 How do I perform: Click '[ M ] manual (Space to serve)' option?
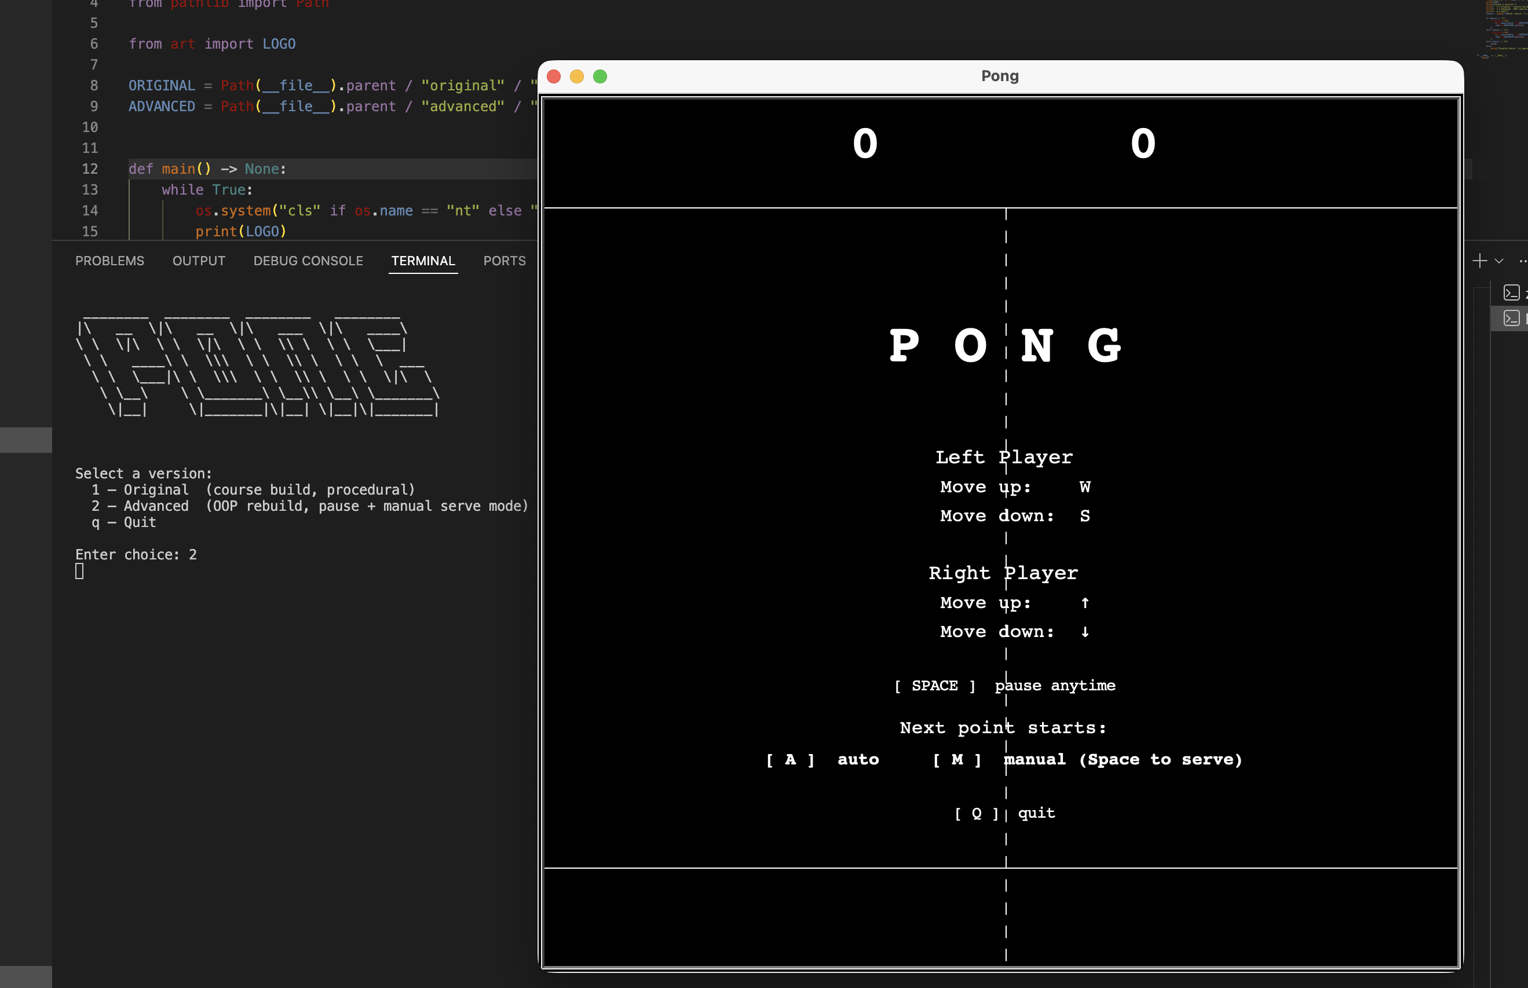pos(1087,760)
